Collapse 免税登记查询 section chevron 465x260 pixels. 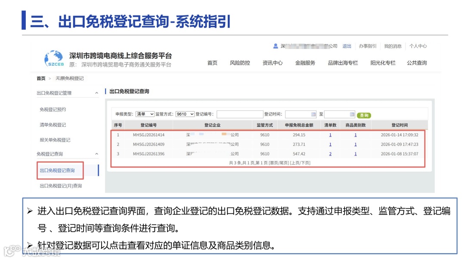point(97,154)
